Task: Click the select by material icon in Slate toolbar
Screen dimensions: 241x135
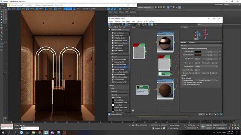Action: click(156, 24)
